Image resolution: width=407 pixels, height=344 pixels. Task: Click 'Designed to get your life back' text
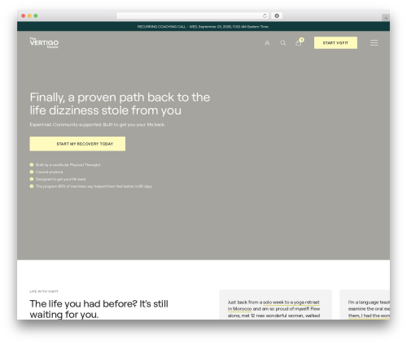tap(61, 179)
